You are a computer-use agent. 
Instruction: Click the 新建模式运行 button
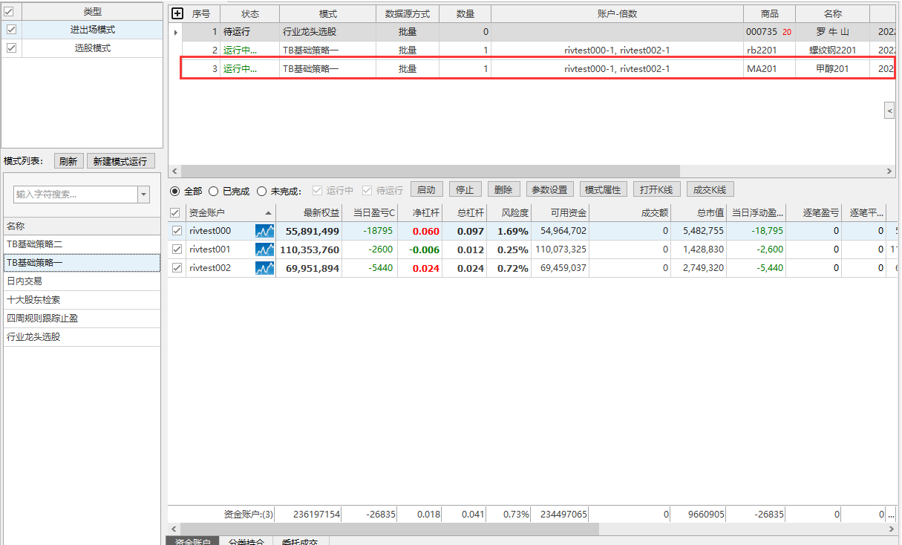point(120,161)
